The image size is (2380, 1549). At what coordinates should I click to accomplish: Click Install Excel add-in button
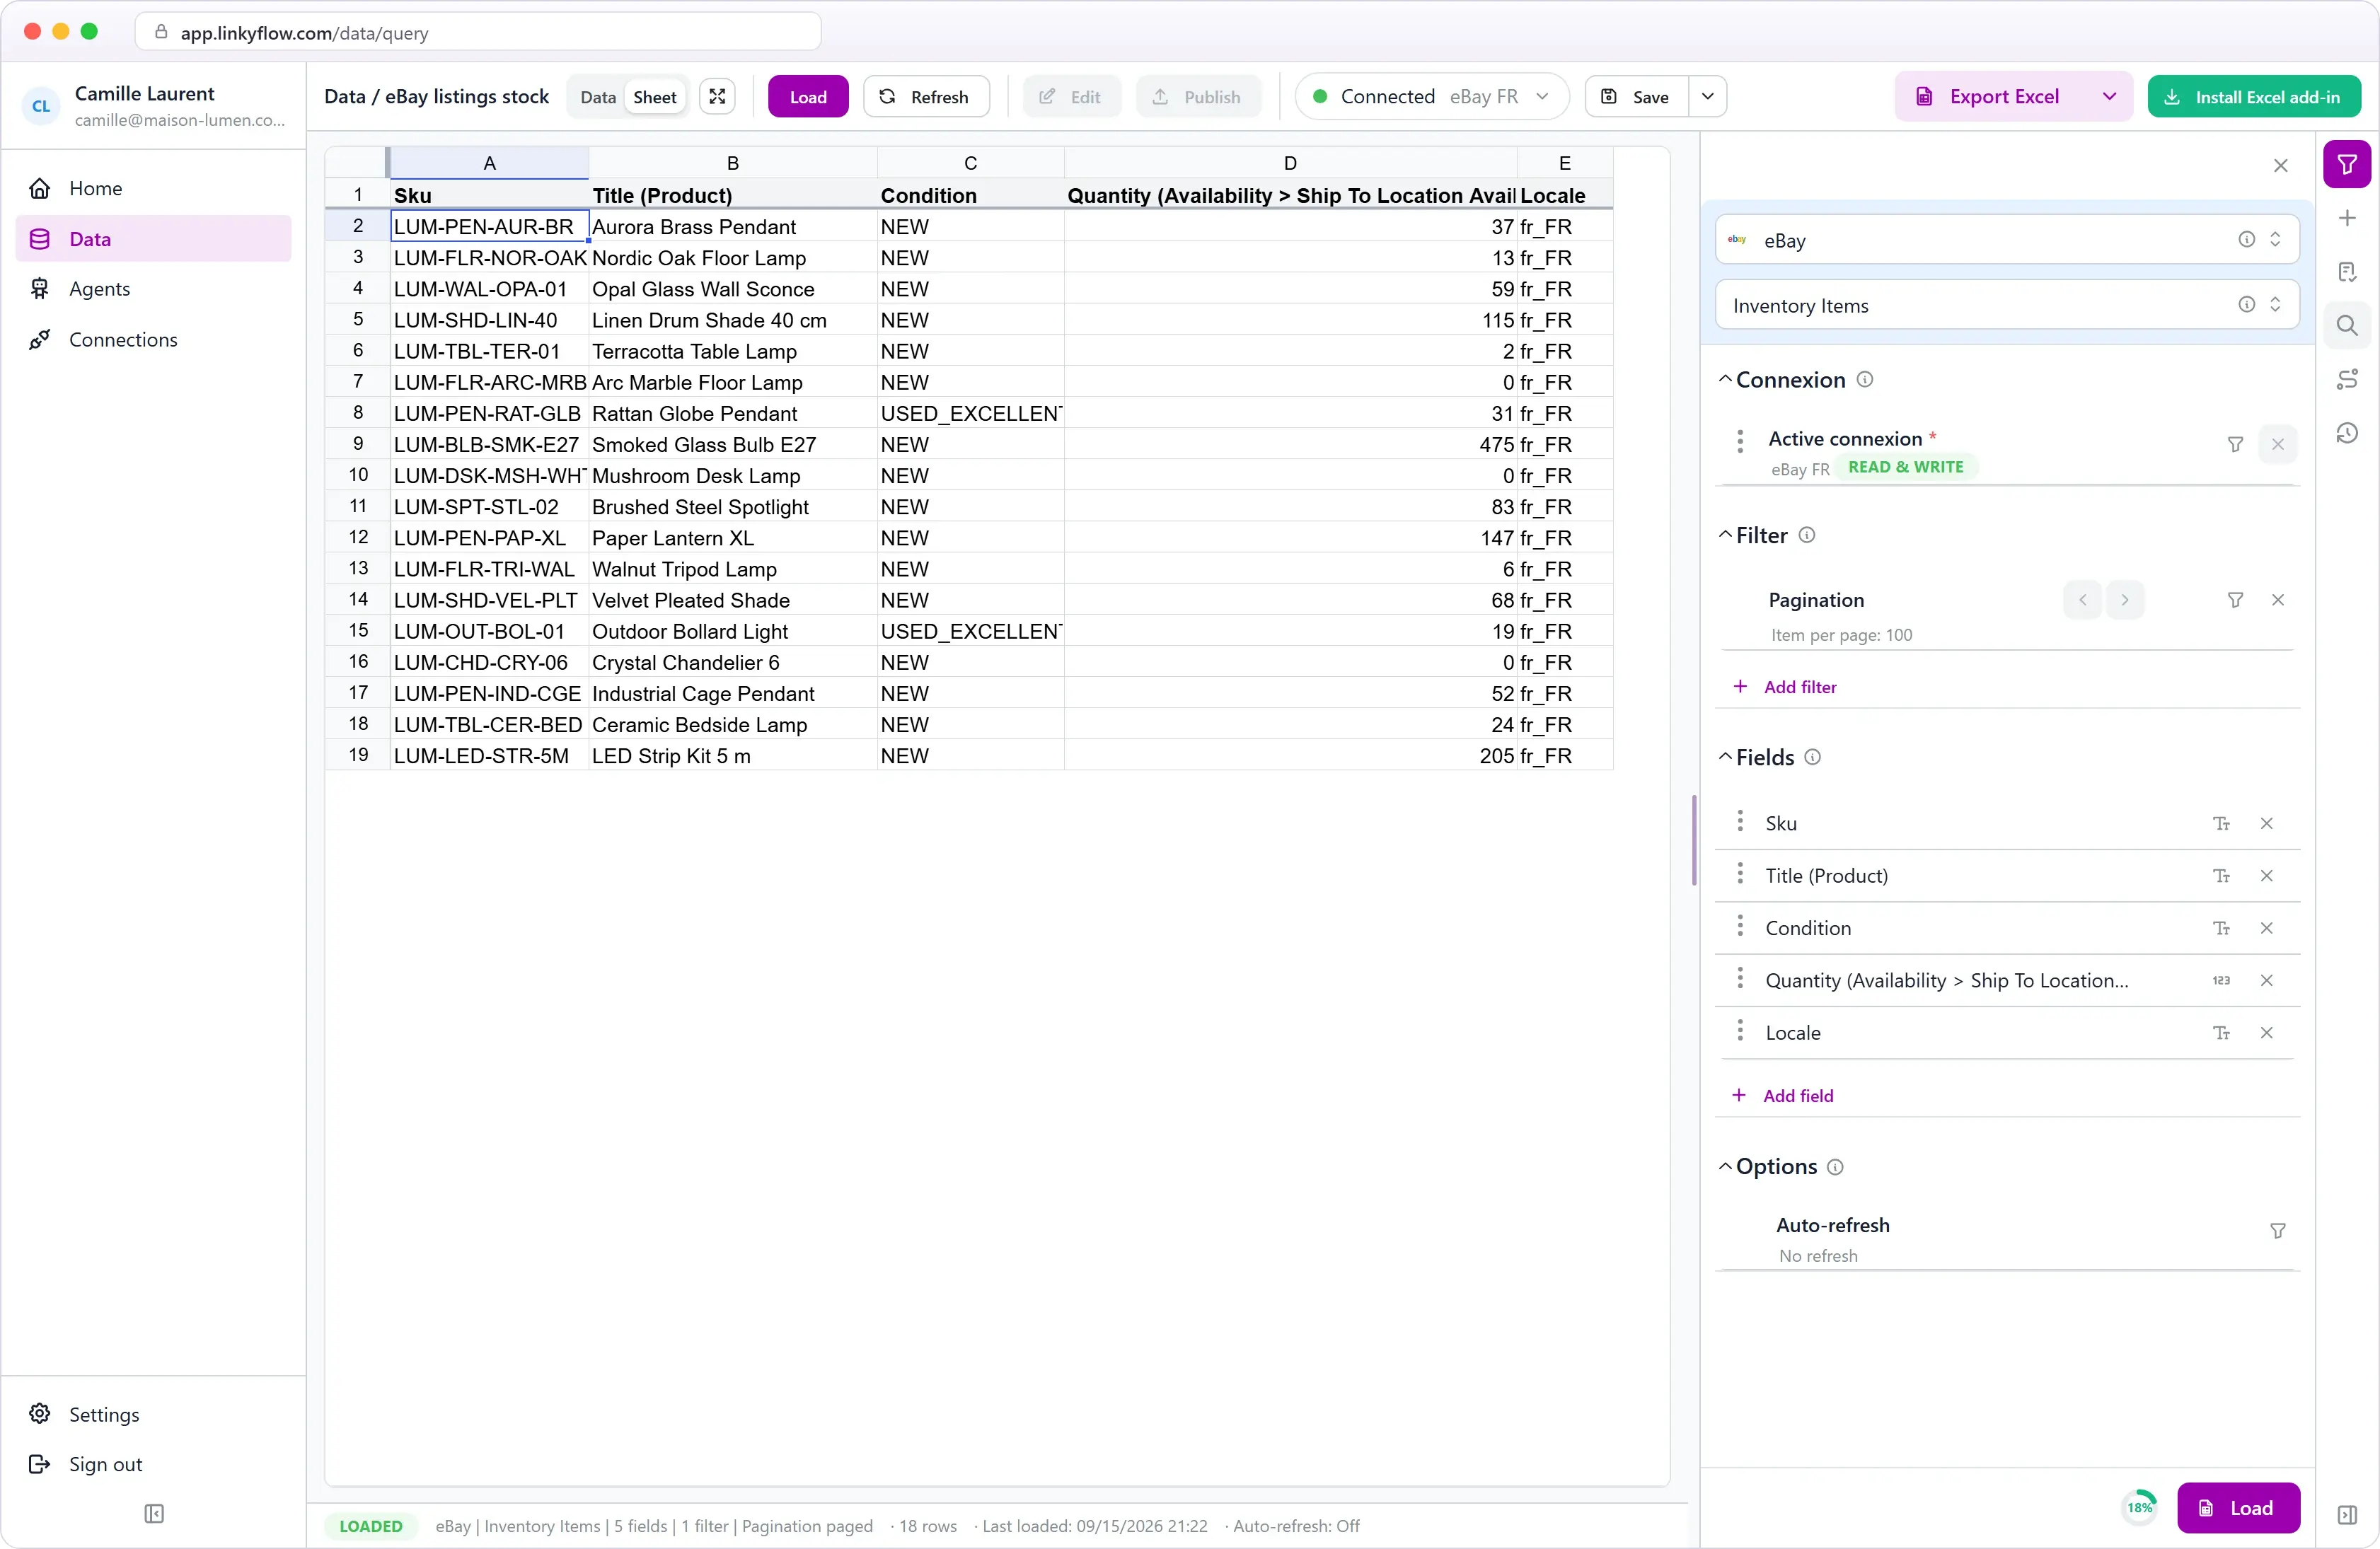(x=2254, y=97)
